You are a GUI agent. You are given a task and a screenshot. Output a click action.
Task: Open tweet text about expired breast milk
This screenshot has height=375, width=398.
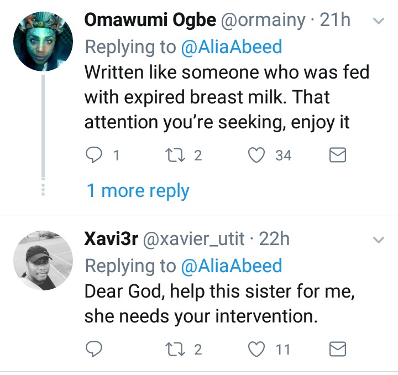227,97
